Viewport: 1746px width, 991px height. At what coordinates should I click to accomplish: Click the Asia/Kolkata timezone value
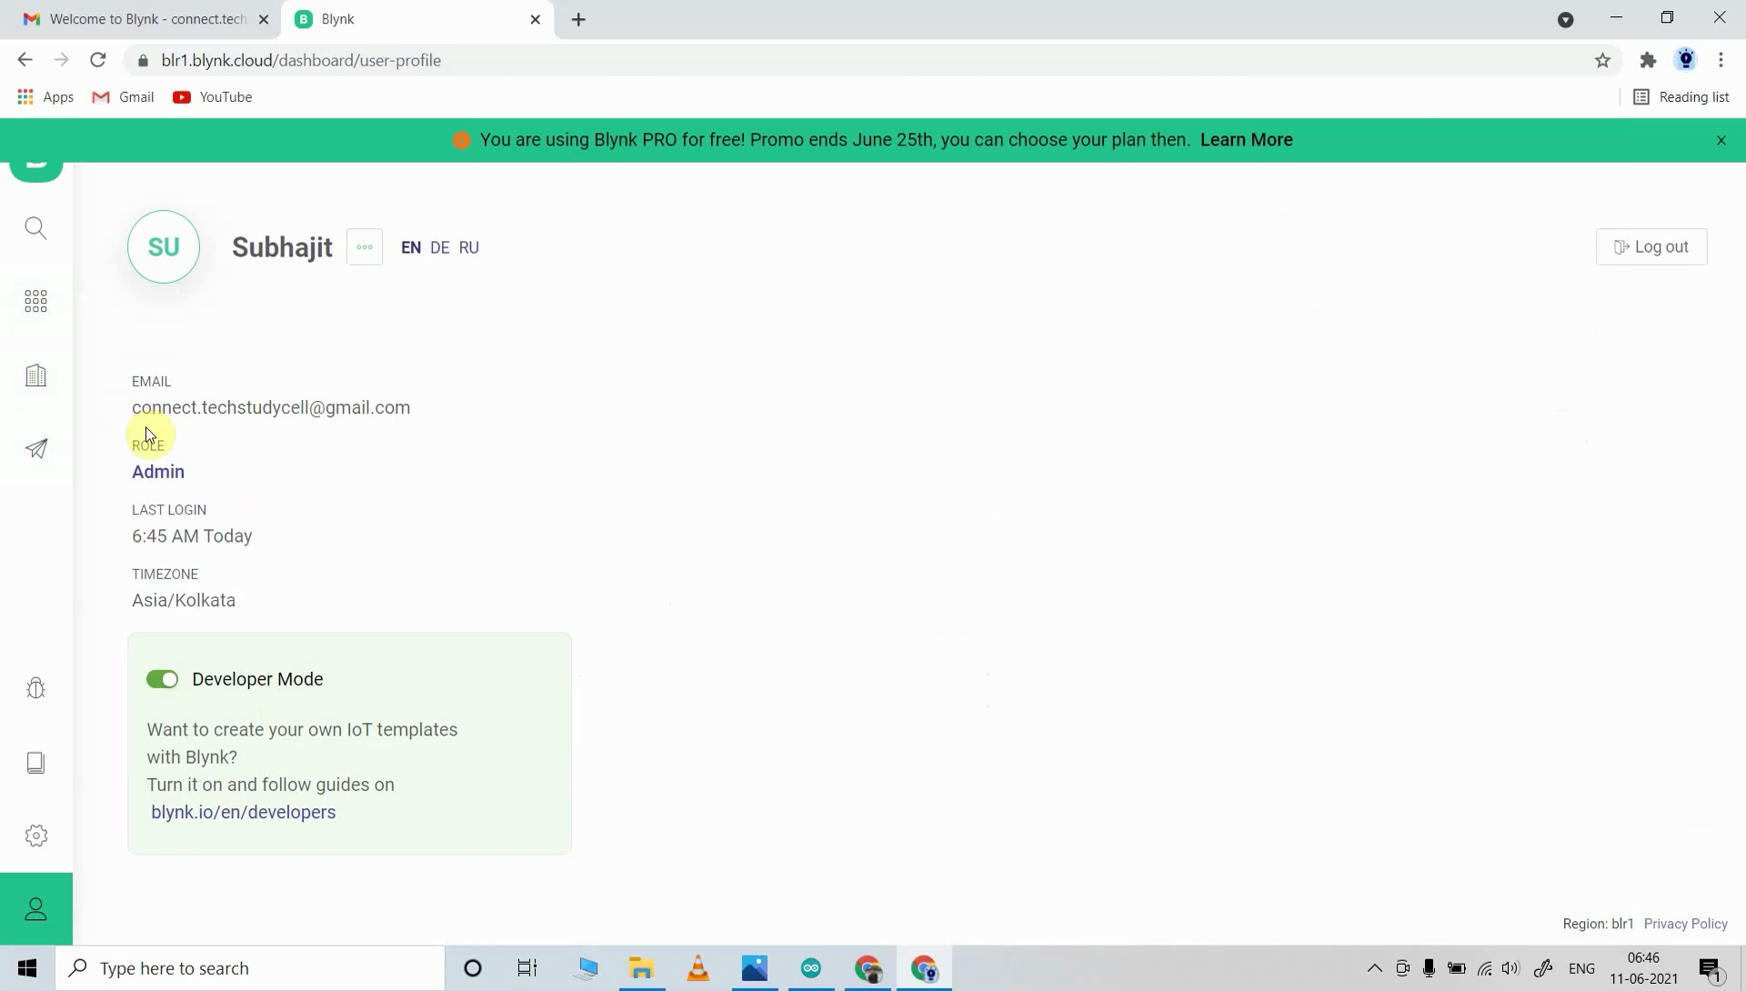pos(184,601)
